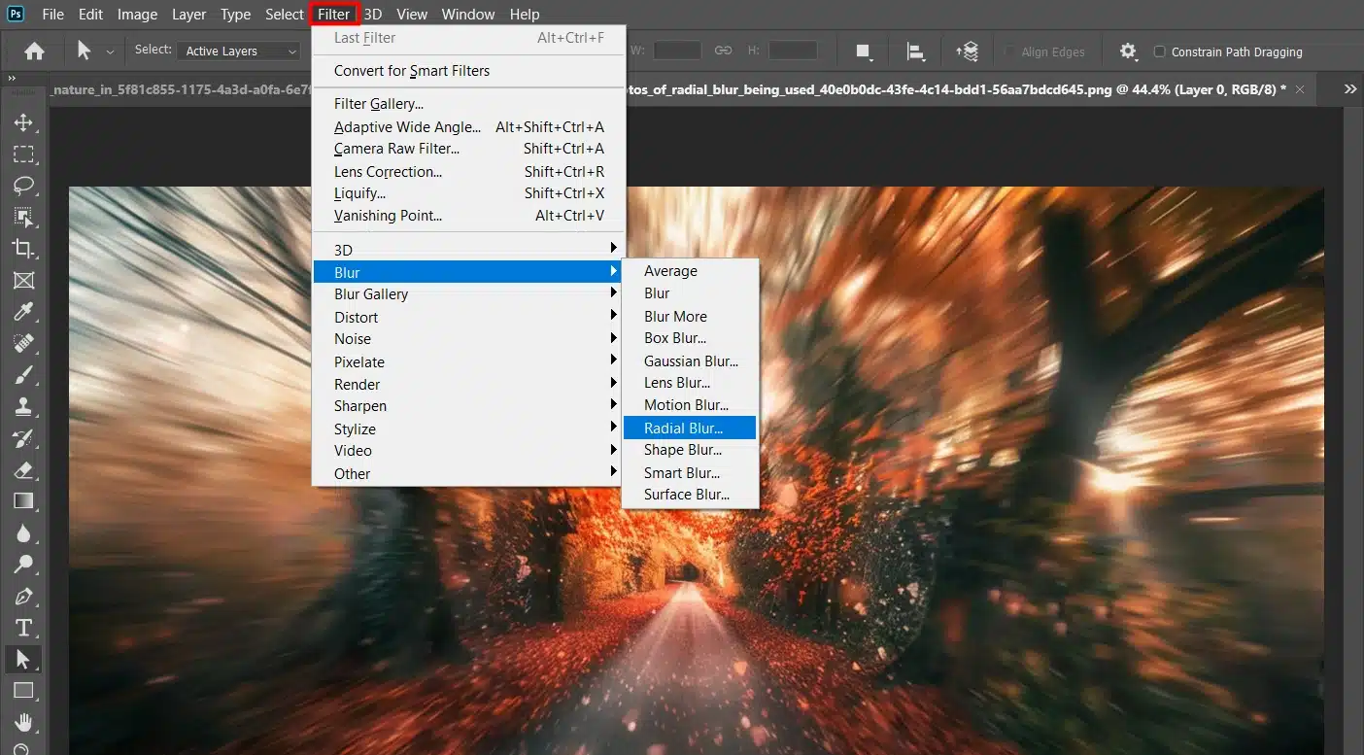
Task: Open the Sharpen filter submenu
Action: coord(468,406)
